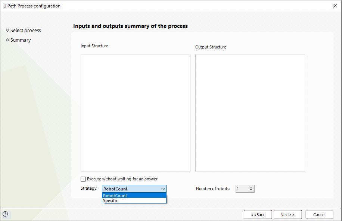Decrease the Number of robots value
Screen dimensions: 342x221
[251, 190]
